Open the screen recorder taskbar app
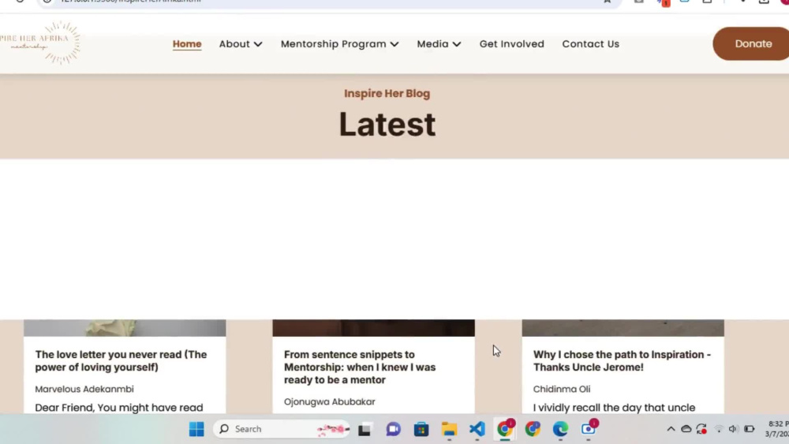Screen dimensions: 789x444 coord(589,429)
